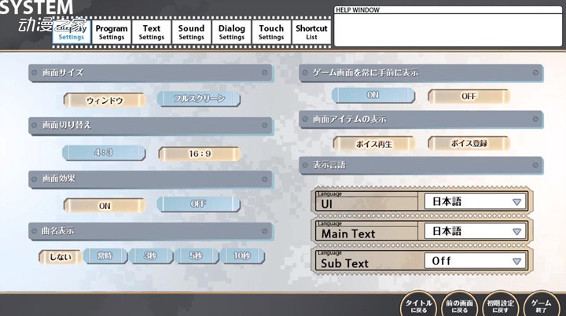Show the Shortcut List tab
Screen dimensions: 566x316
click(311, 32)
